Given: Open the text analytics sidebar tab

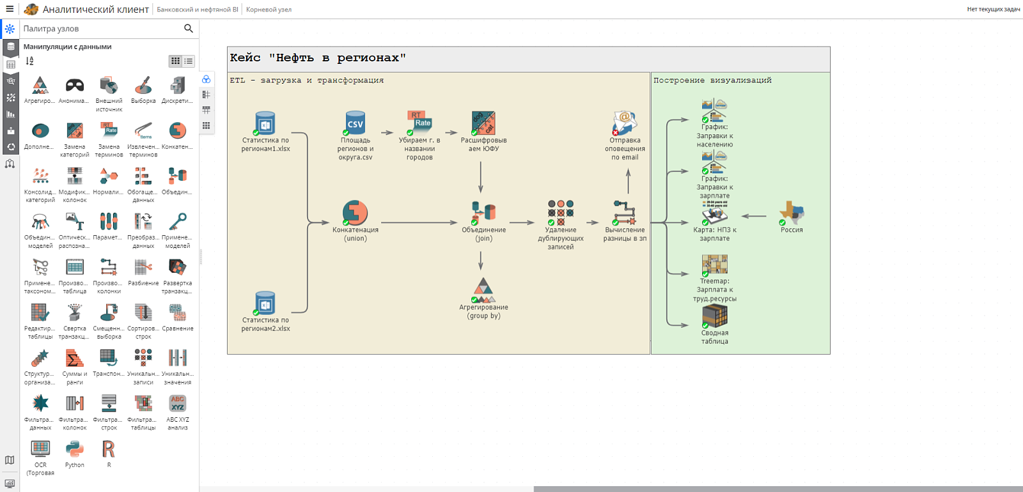Looking at the screenshot, I should point(10,81).
